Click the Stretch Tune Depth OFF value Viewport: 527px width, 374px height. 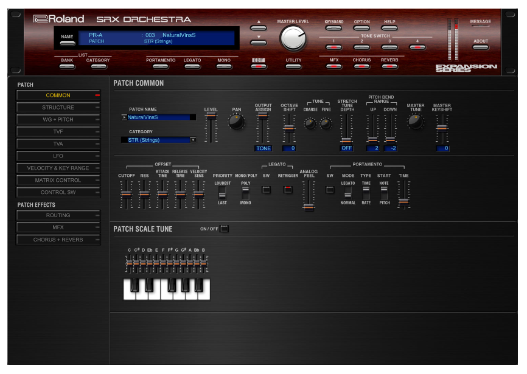(346, 148)
